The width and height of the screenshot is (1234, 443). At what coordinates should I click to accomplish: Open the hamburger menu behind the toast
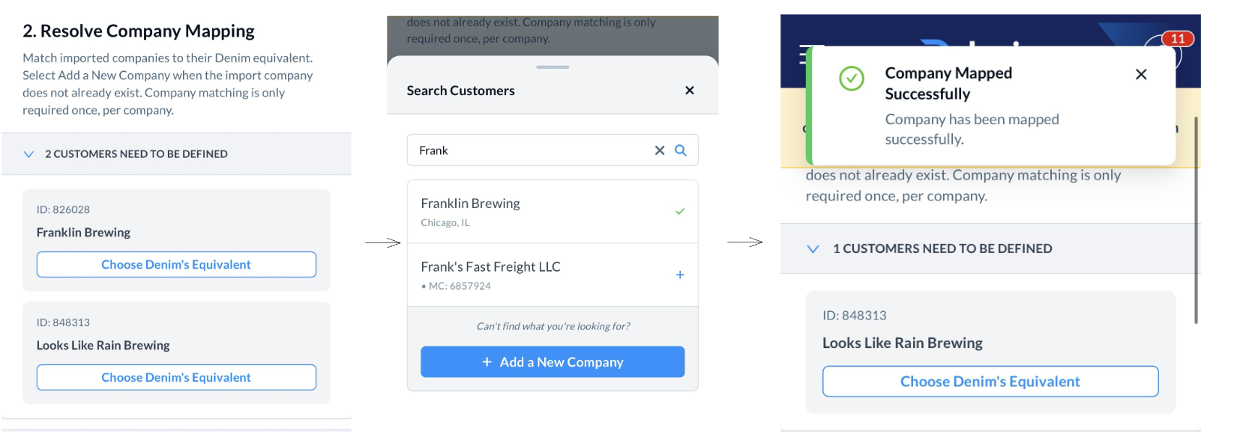(804, 55)
